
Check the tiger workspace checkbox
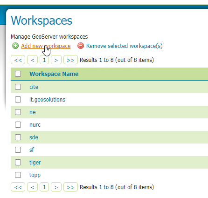pos(18,163)
